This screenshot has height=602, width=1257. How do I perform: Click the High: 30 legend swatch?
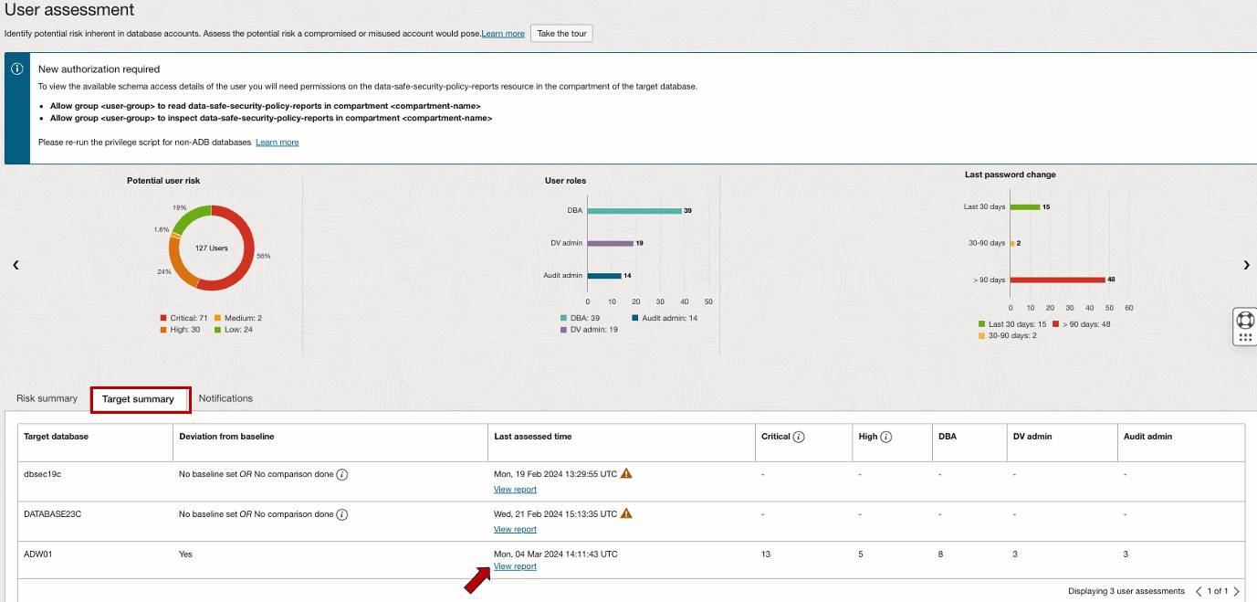[164, 329]
